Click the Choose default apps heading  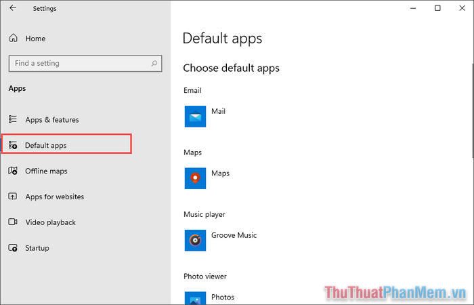click(x=232, y=68)
